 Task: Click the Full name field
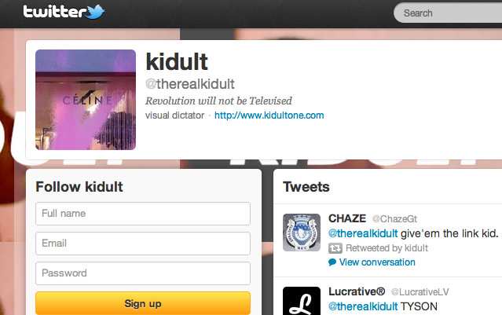[x=143, y=214]
